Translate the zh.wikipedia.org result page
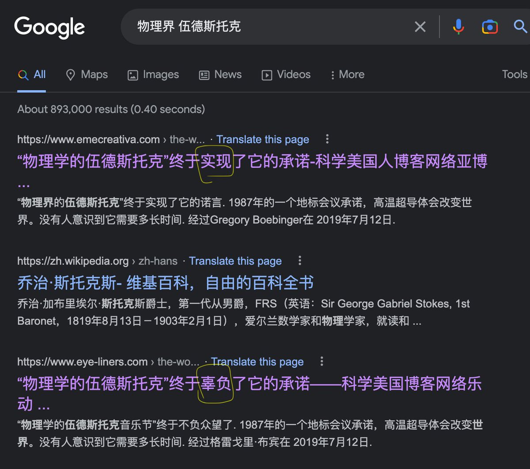Screen dimensions: 530x469 [235, 261]
